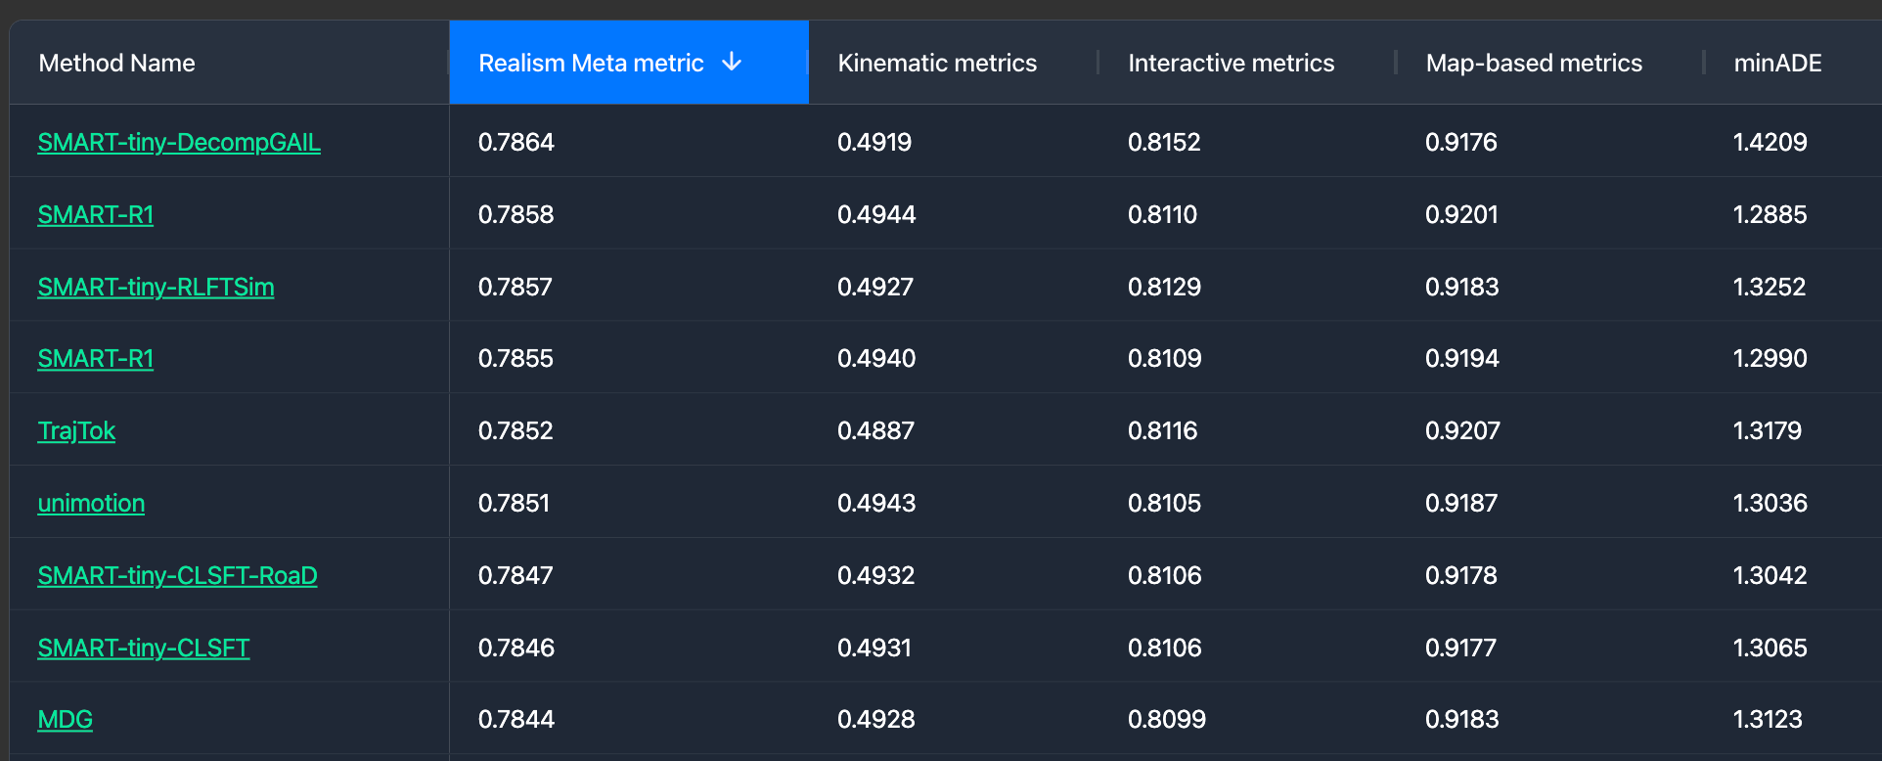Select minADE value 1.3252
Viewport: 1882px width, 761px height.
1770,288
